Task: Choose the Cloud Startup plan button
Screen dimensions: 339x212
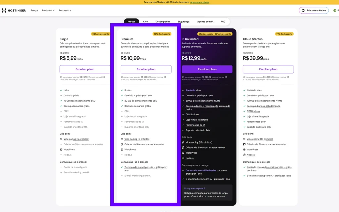Action: click(268, 69)
